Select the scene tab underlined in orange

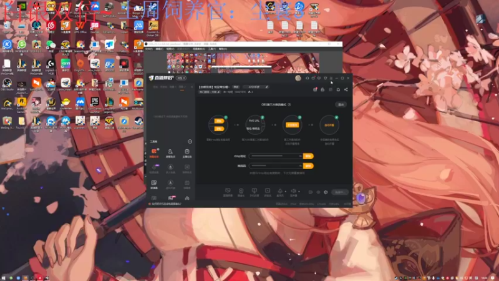point(182,87)
